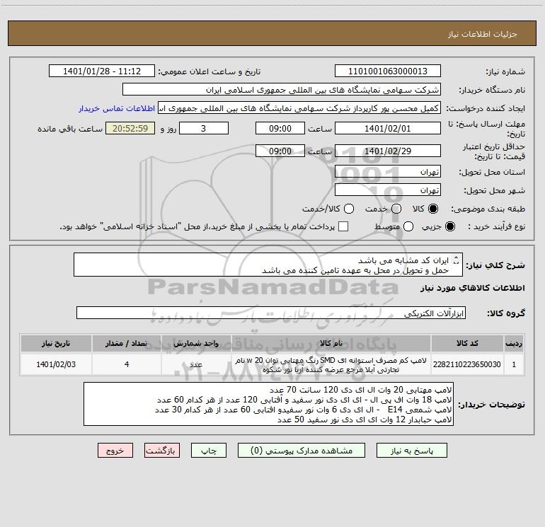Click the شهر محل تحویل تهران field
Viewport: 545px width, 527px height.
pos(388,190)
